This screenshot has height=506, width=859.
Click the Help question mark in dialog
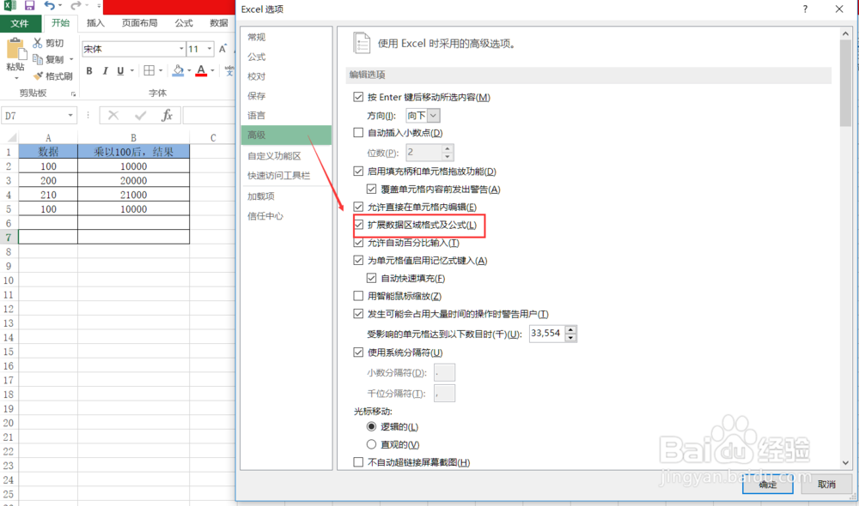coord(805,9)
